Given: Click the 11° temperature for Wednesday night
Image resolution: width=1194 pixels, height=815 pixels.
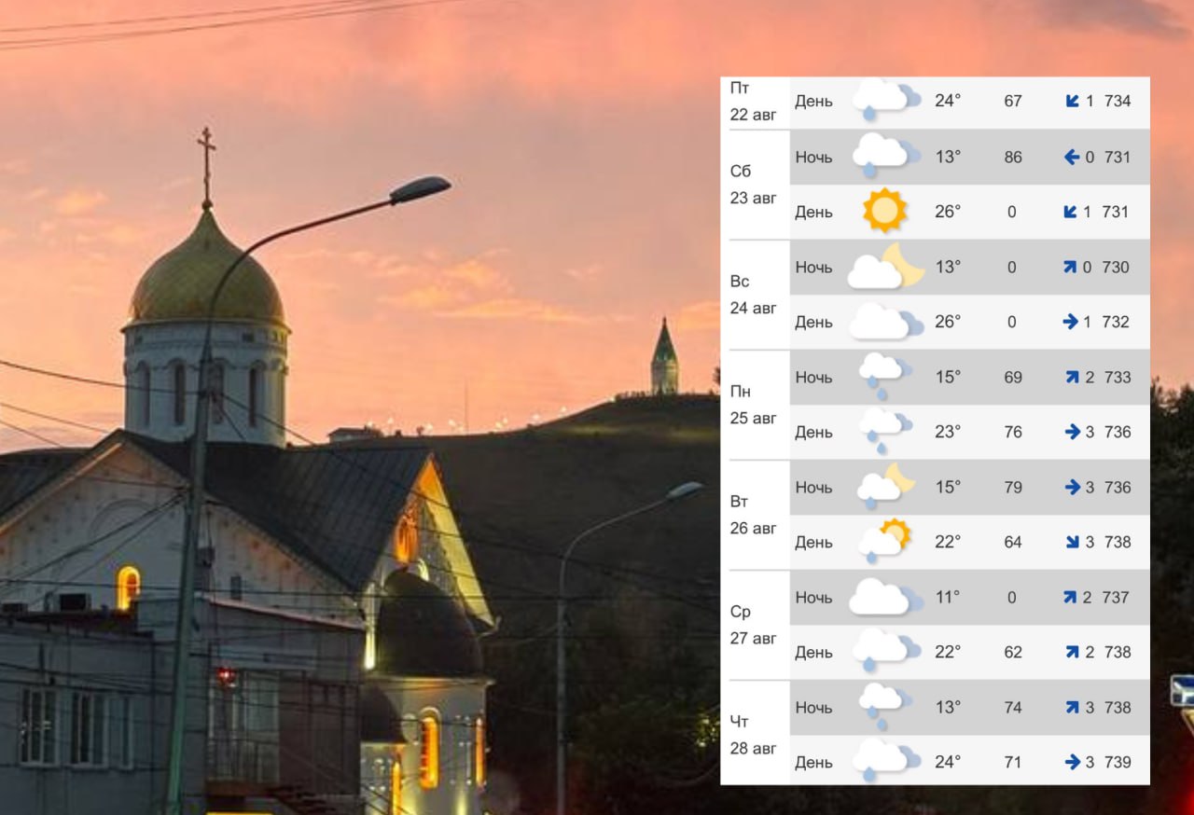Looking at the screenshot, I should tap(947, 597).
